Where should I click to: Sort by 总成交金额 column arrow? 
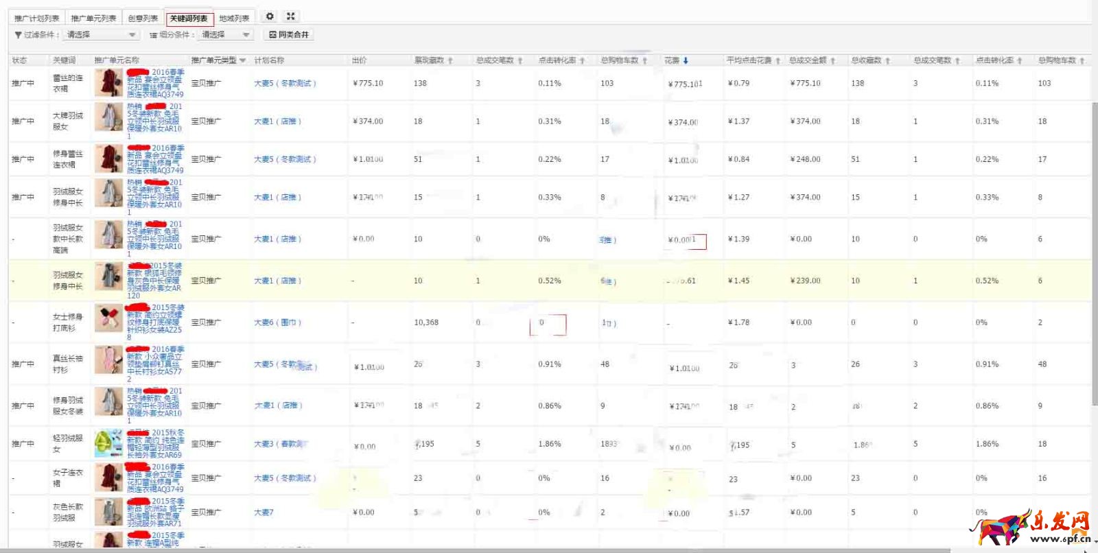click(832, 61)
